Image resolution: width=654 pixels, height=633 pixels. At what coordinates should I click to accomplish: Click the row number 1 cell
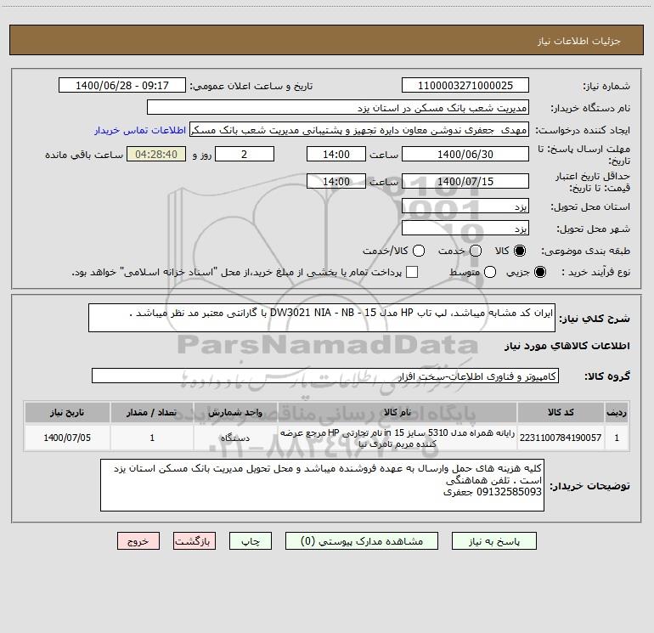click(617, 438)
